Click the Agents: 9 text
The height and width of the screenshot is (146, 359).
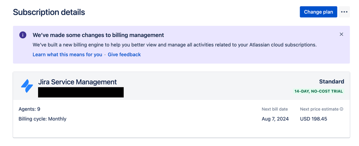[x=29, y=109]
